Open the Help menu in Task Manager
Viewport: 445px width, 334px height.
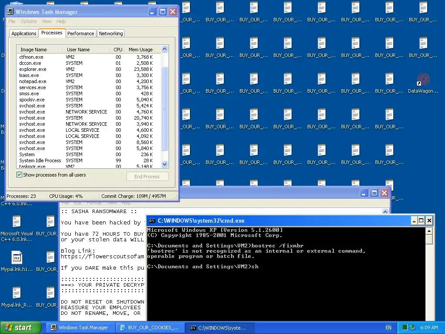[x=61, y=21]
